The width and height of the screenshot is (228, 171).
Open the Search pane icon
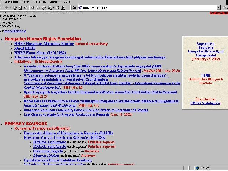32,8
